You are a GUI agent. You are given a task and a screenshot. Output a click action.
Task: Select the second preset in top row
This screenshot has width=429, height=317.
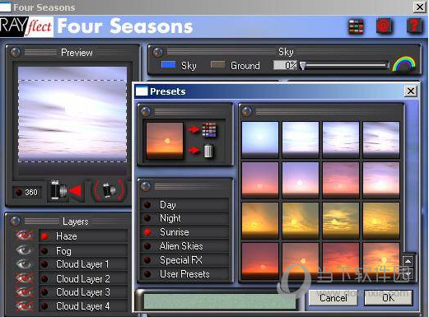(301, 140)
